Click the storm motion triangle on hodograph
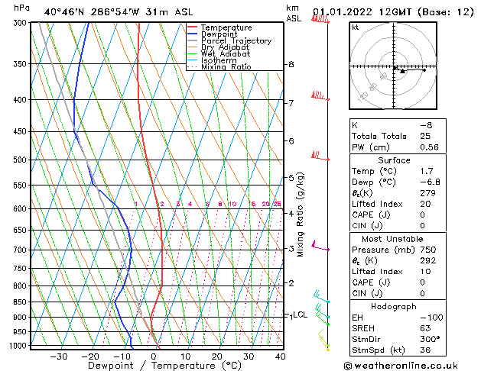The width and height of the screenshot is (481, 371). [402, 71]
